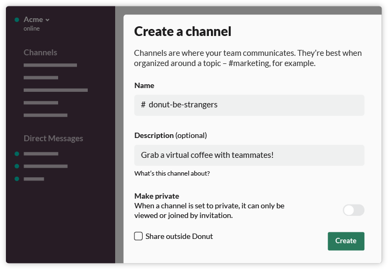Click the 'Share outside Donut' label text

coord(179,236)
